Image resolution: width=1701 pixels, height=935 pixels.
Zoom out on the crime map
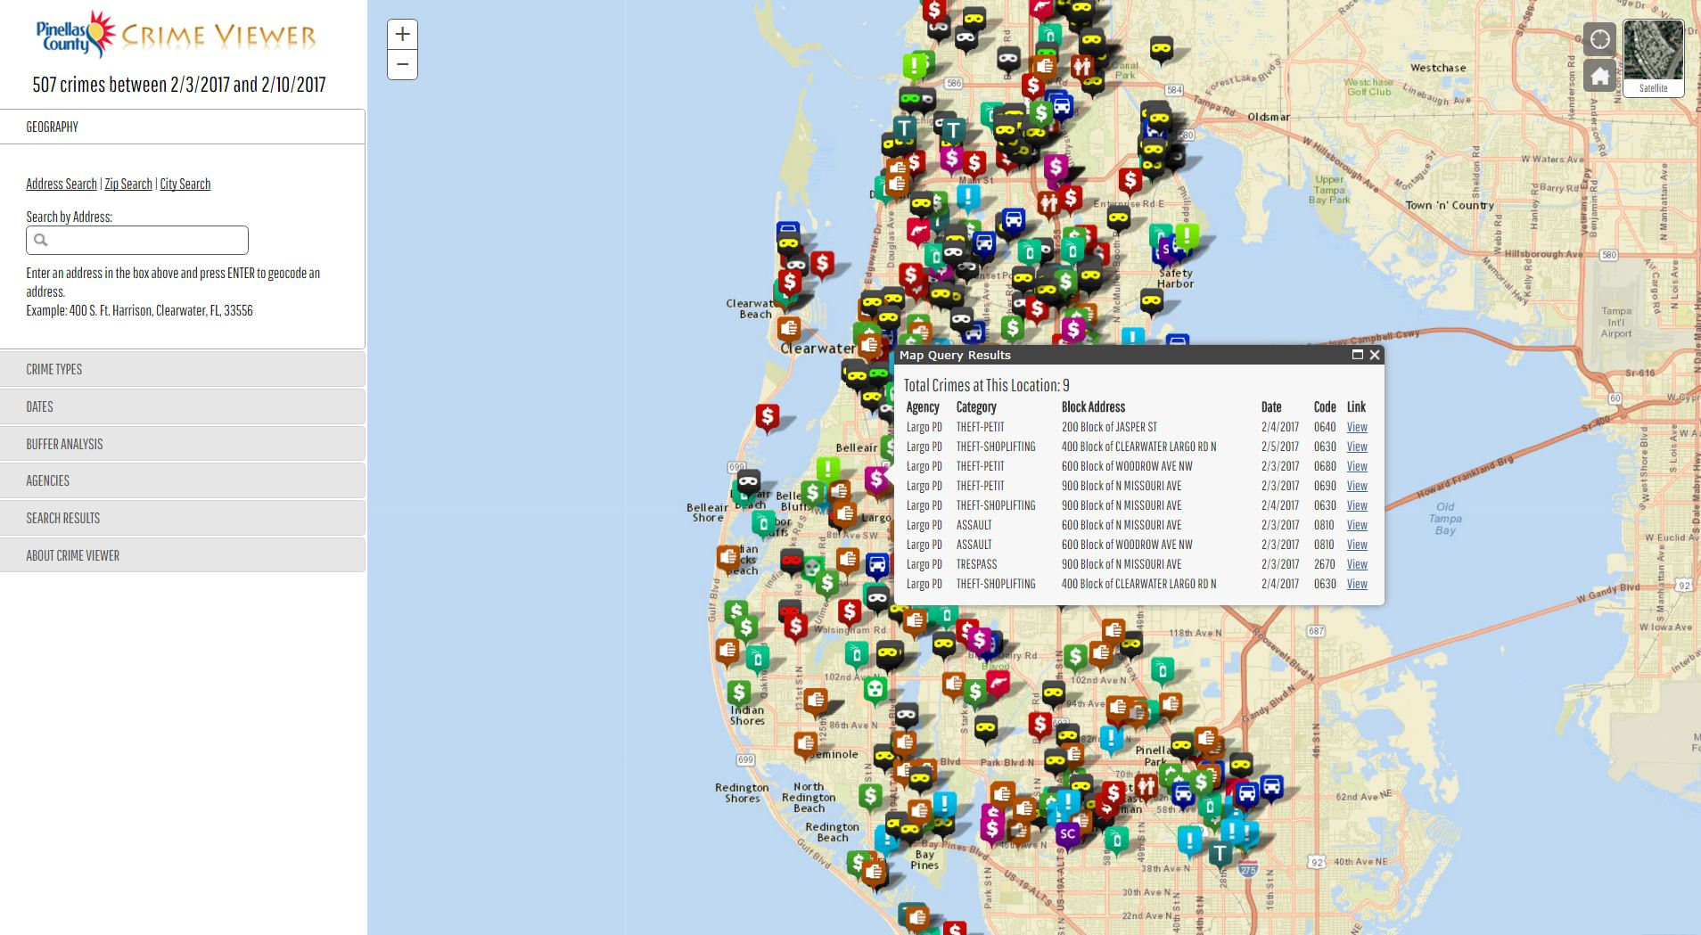tap(402, 65)
